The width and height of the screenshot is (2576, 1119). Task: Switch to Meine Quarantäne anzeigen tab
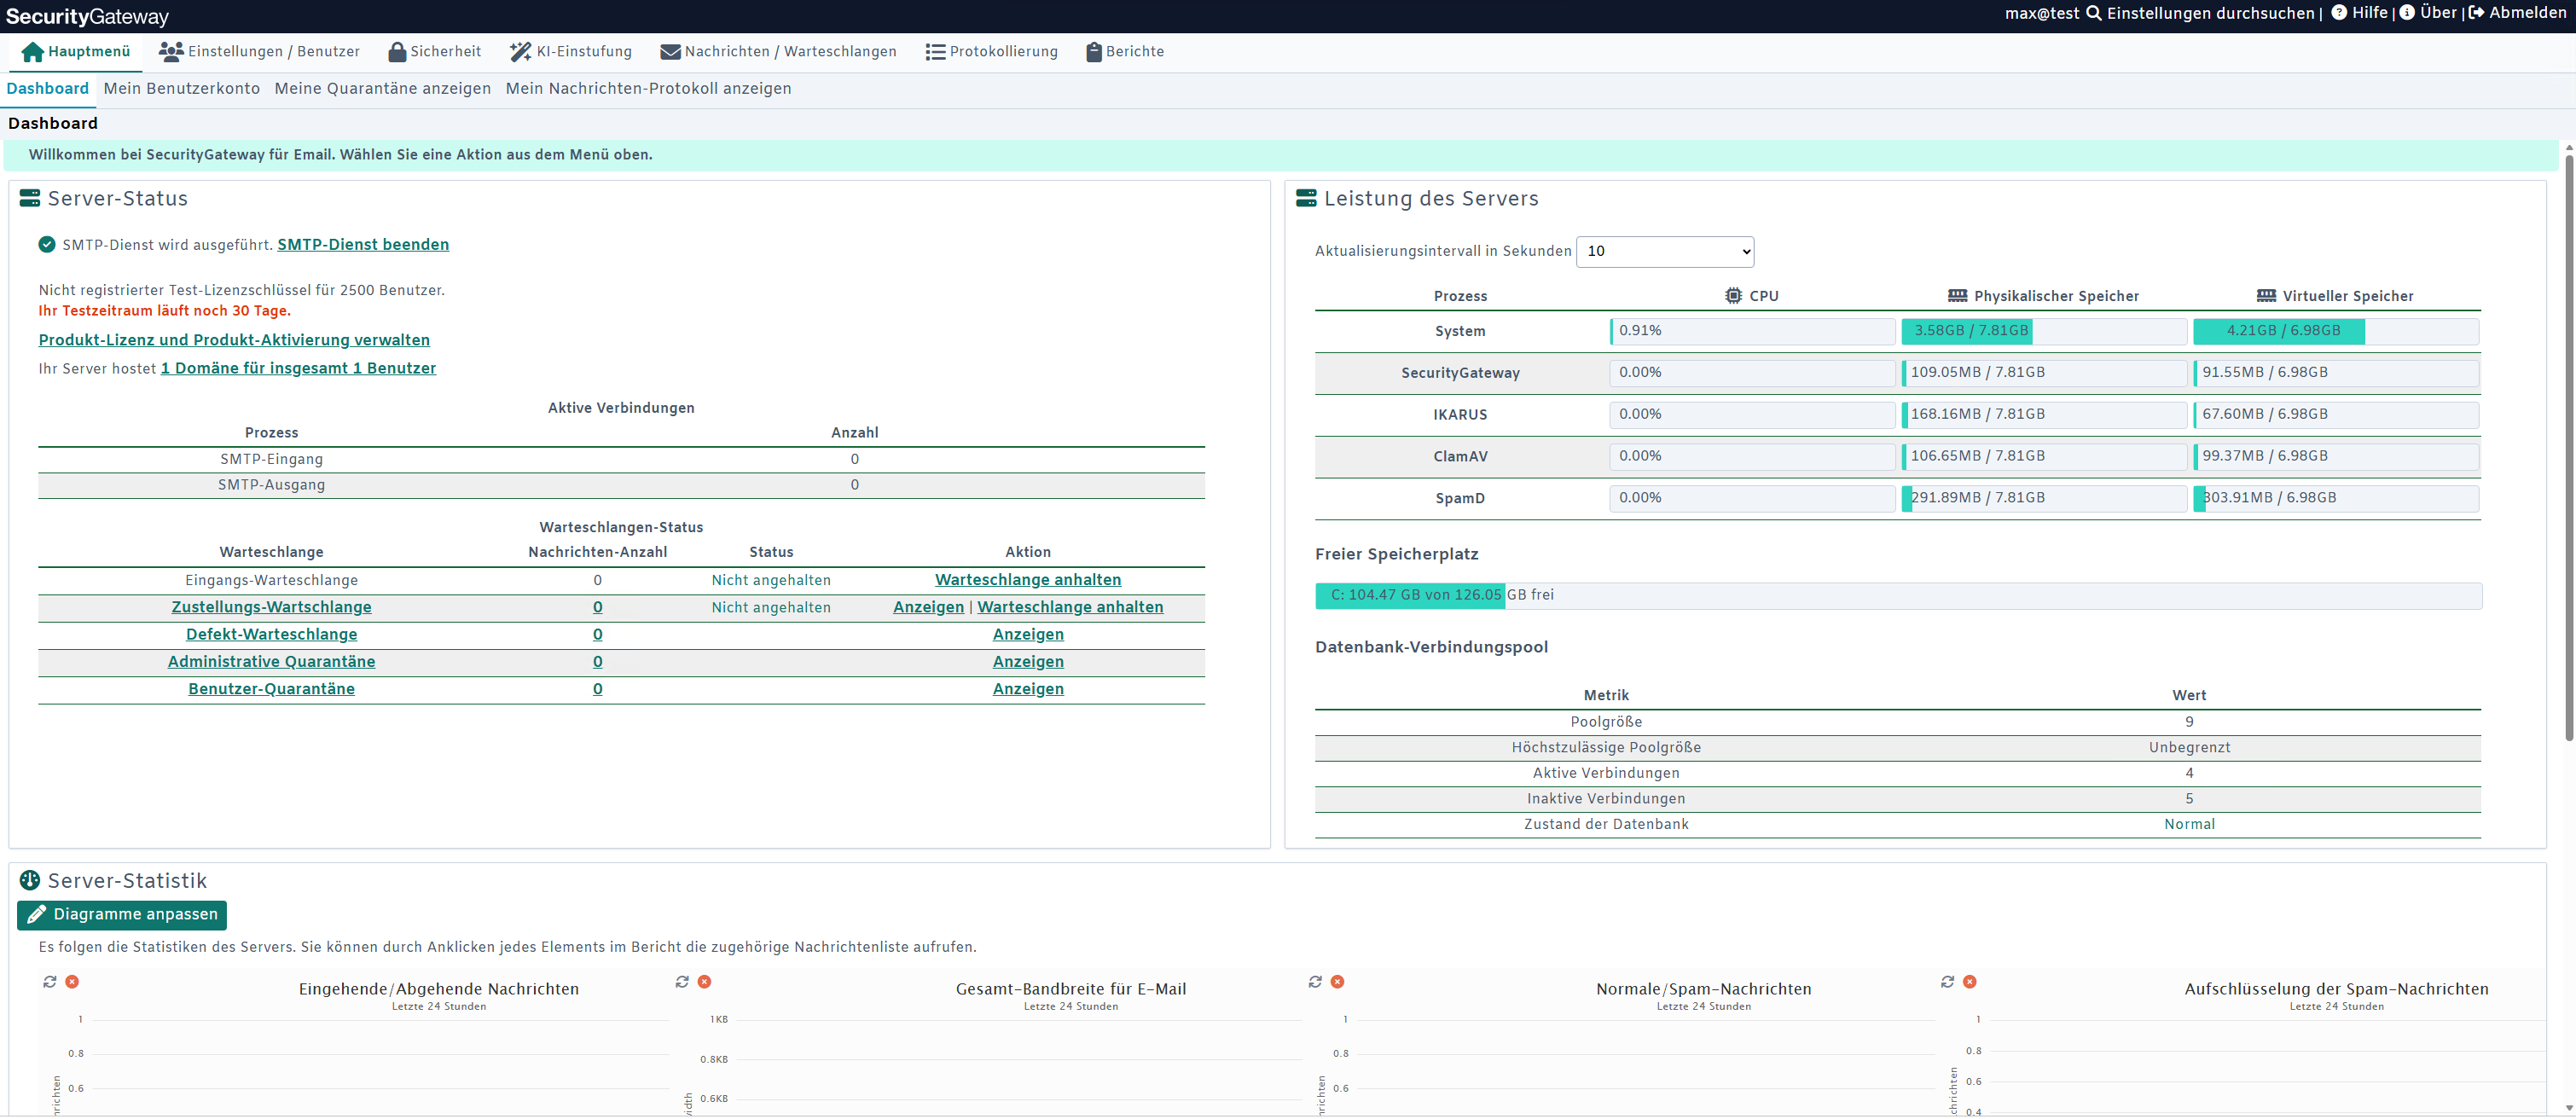(x=383, y=89)
